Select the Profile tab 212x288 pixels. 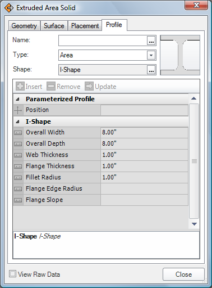[x=114, y=25]
